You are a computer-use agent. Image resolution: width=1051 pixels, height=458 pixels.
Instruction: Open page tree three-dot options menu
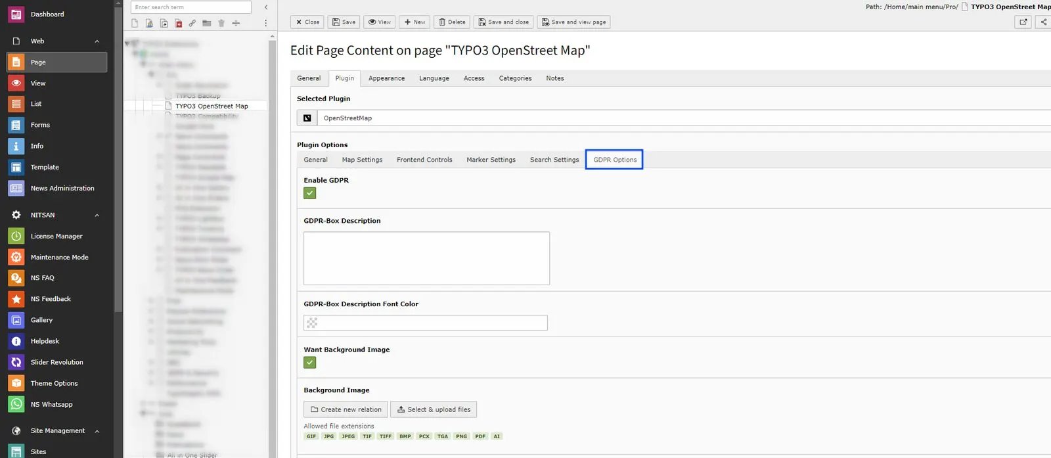265,23
